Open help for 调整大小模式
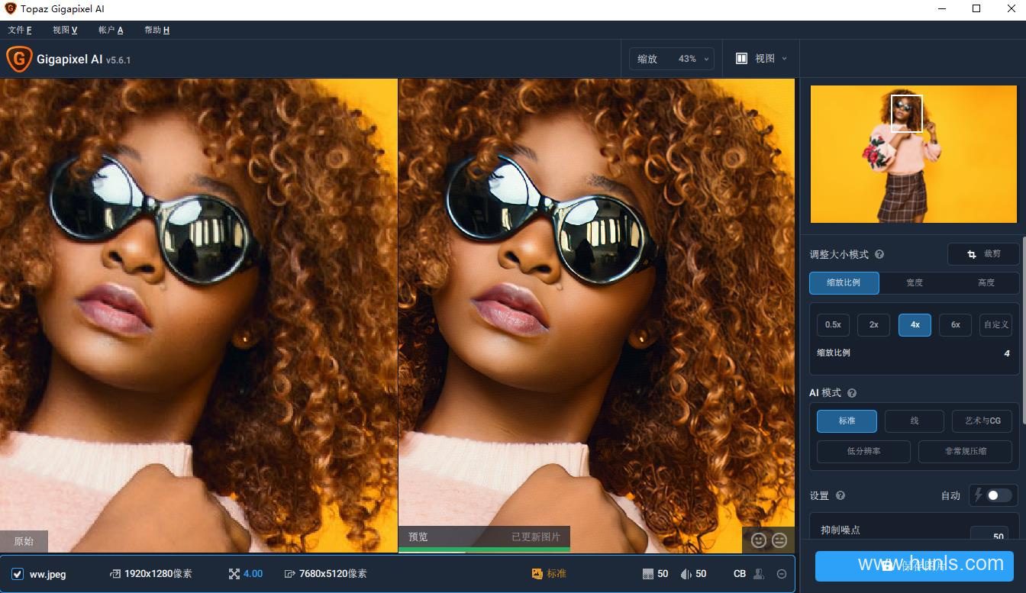 (x=879, y=255)
